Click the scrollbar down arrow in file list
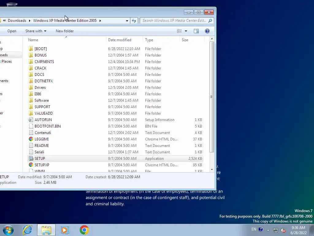 (212, 170)
